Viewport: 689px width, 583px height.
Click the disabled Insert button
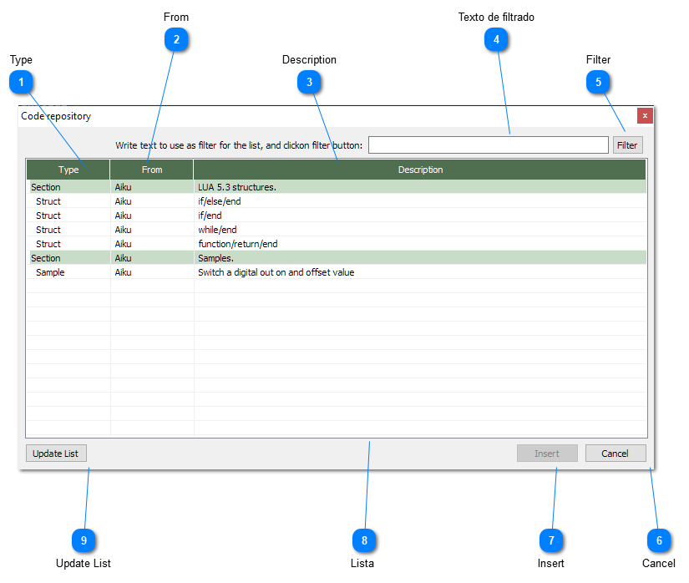point(547,454)
